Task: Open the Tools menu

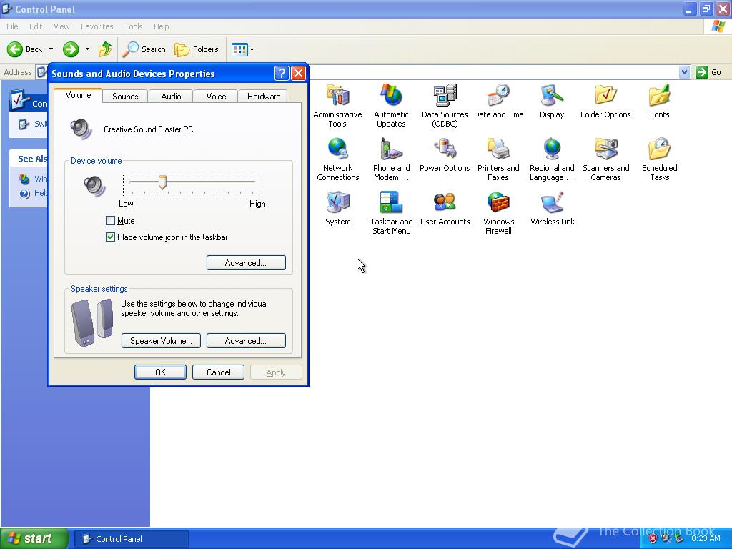Action: tap(133, 26)
